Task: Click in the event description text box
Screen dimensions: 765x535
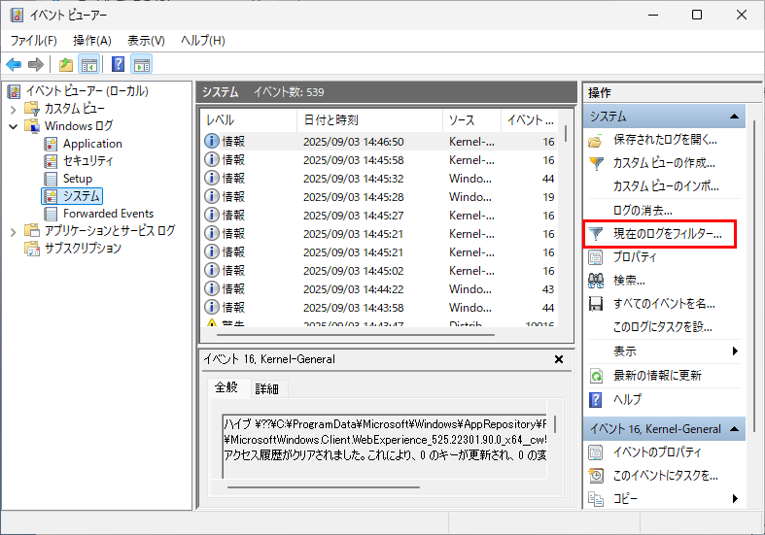Action: (385, 446)
